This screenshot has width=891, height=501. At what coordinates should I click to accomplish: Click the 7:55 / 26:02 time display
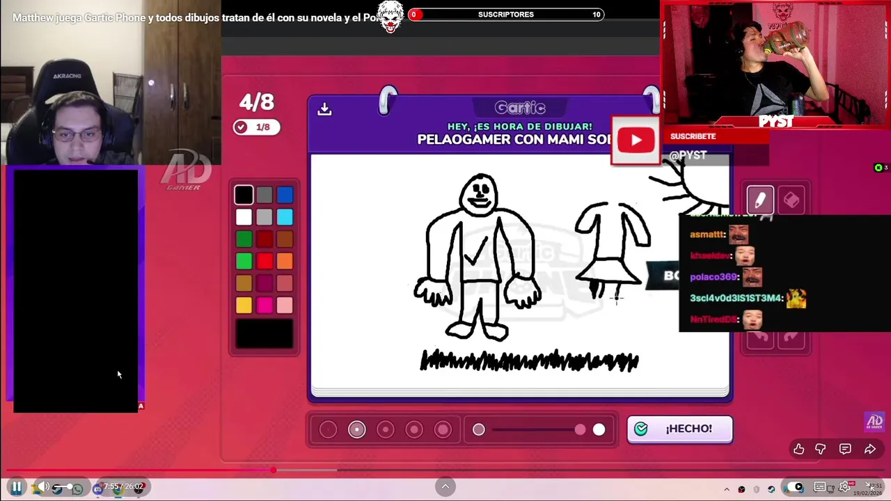pos(123,486)
